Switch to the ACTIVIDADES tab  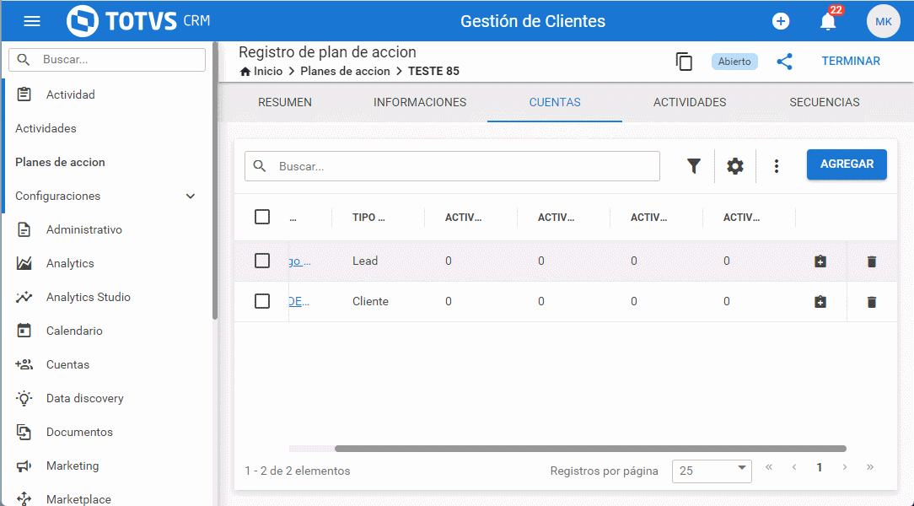pyautogui.click(x=690, y=102)
